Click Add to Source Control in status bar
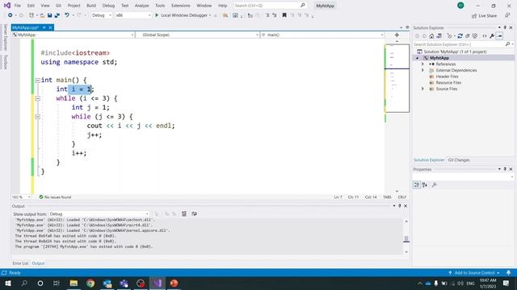The image size is (517, 290). 474,273
